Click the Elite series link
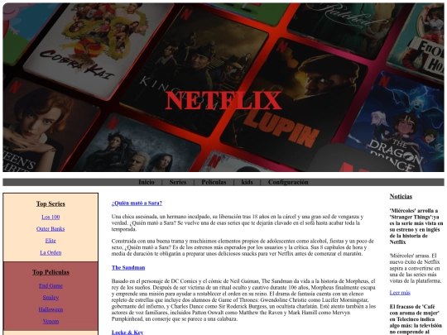447x335 pixels. (x=50, y=241)
